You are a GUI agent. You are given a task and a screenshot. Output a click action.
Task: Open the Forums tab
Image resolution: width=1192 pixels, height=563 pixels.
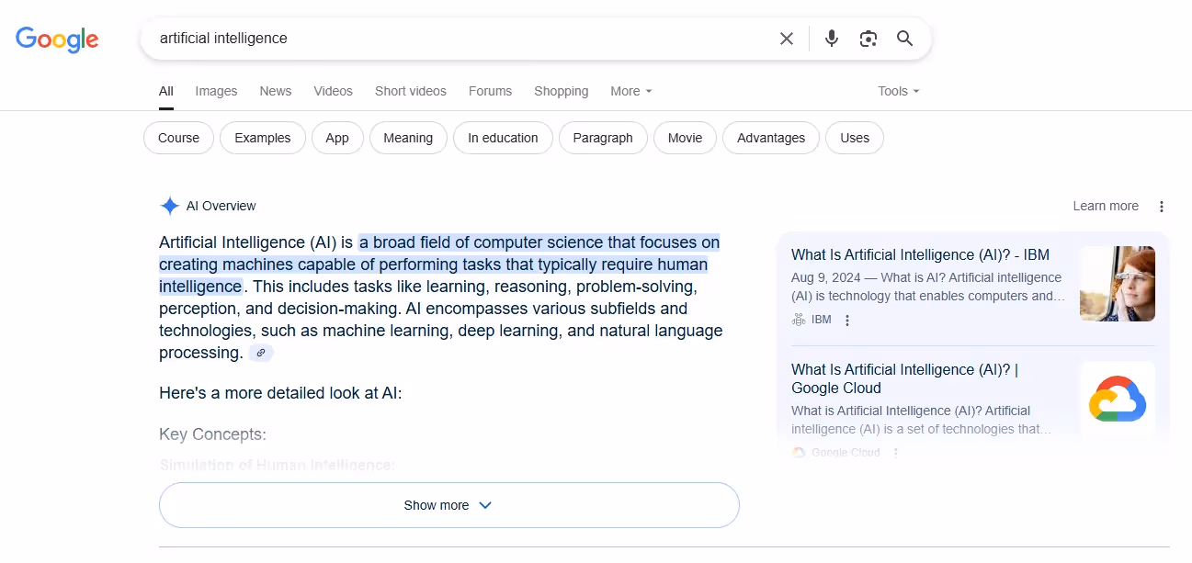tap(490, 91)
